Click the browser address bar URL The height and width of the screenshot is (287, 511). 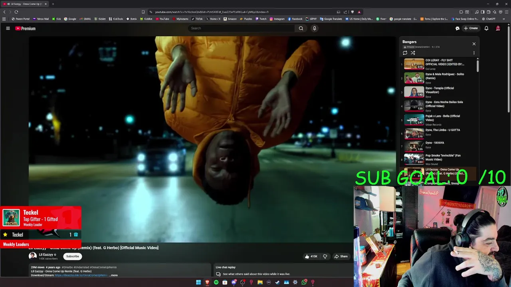[212, 12]
